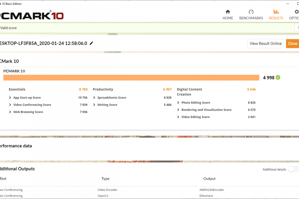This screenshot has height=199, width=299.
Task: Open the Benchmarks gauge icon
Action: click(251, 12)
